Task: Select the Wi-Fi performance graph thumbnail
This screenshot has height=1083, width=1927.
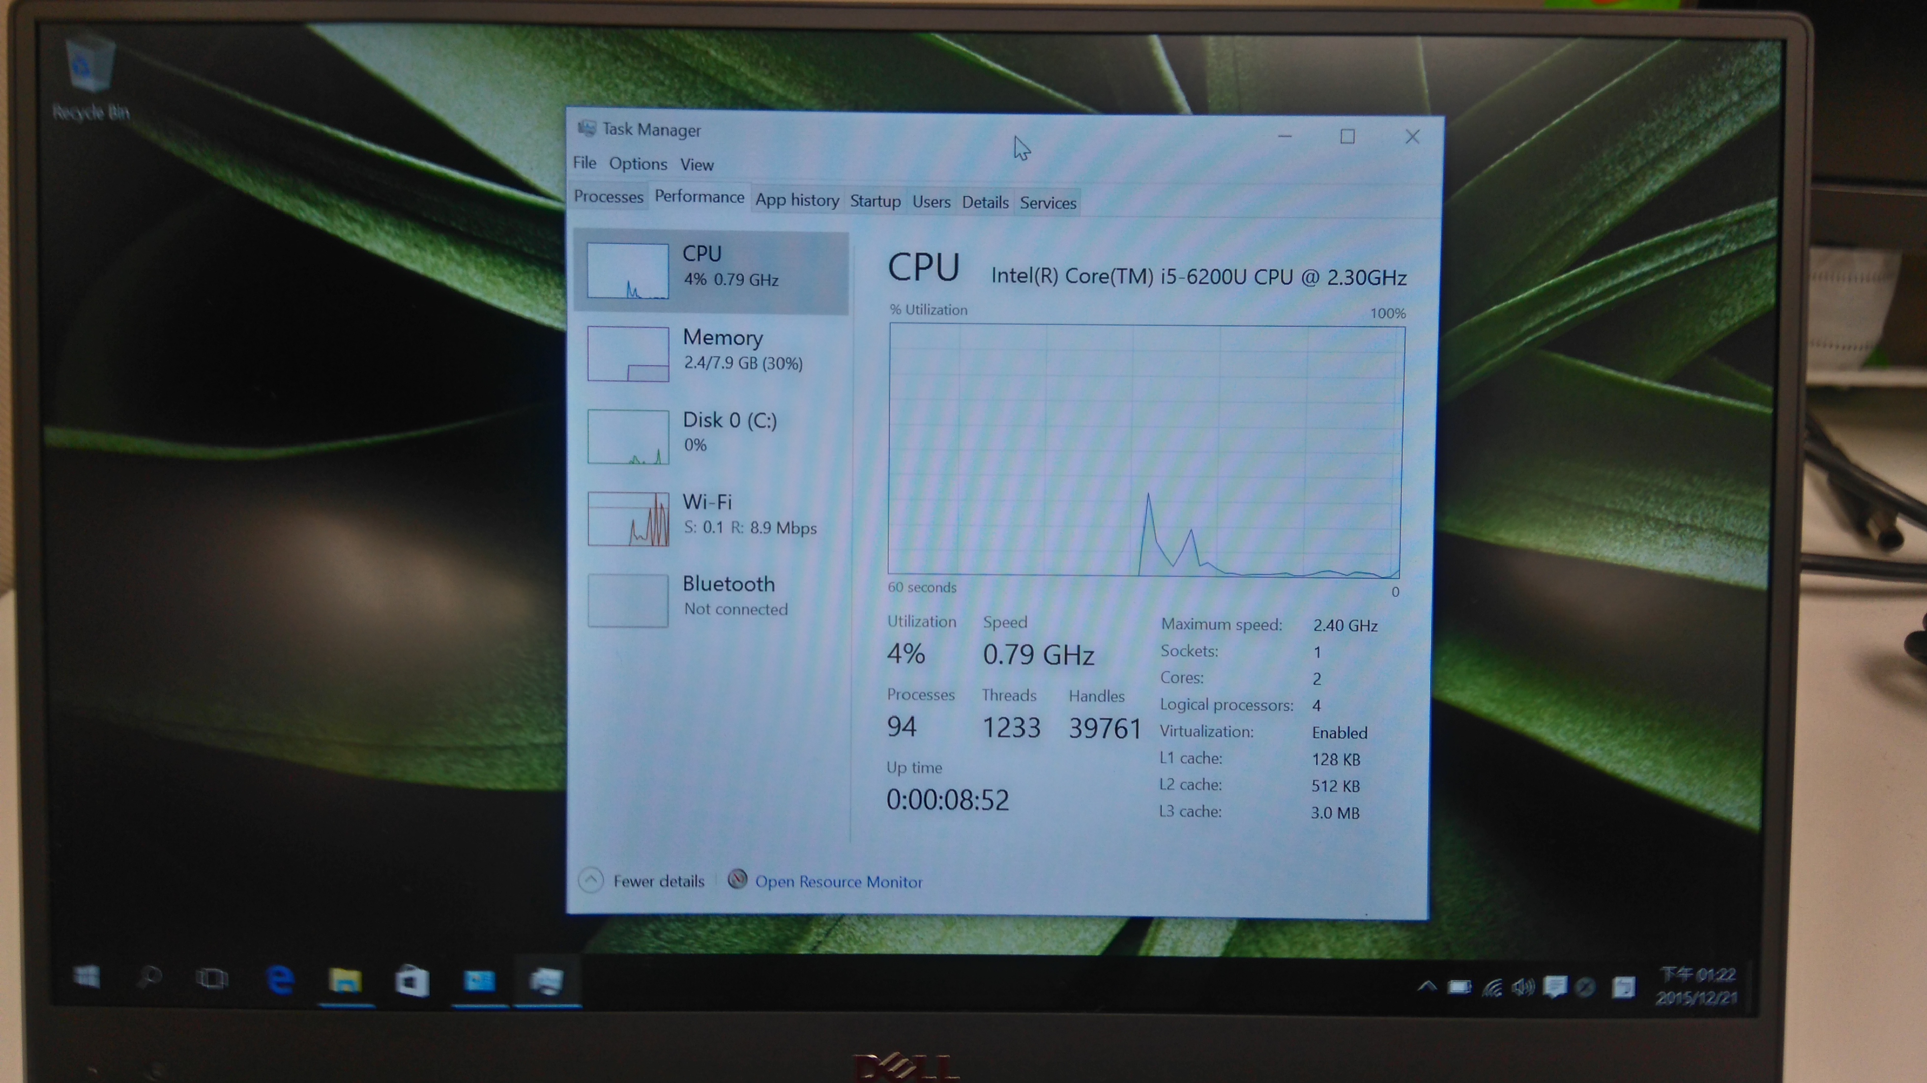Action: point(628,518)
